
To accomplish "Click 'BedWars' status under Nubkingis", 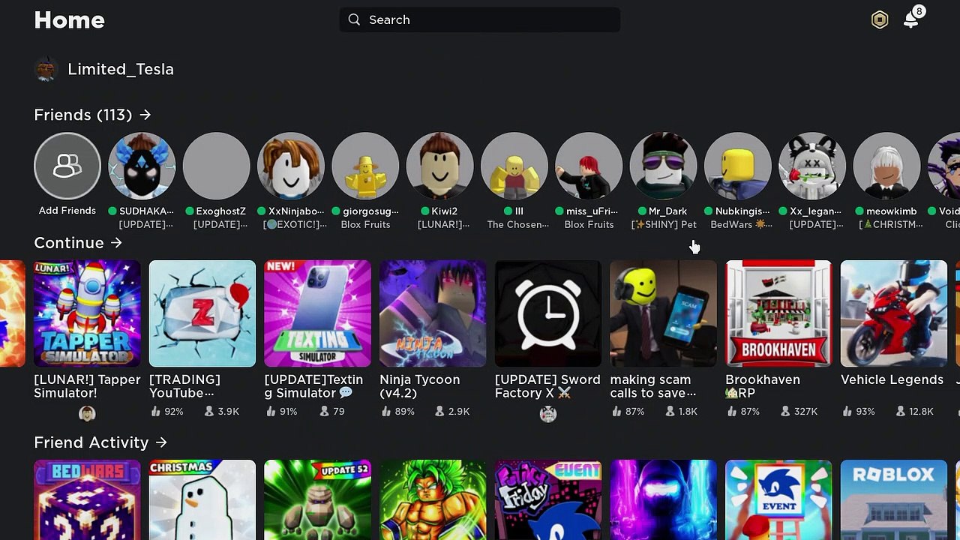I will point(741,225).
